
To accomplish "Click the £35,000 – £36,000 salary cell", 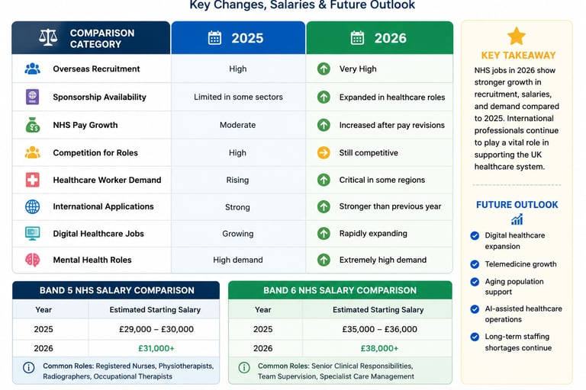I will click(379, 329).
